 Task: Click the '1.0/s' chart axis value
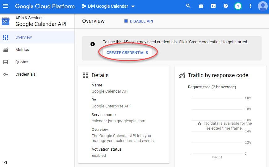pyautogui.click(x=248, y=98)
